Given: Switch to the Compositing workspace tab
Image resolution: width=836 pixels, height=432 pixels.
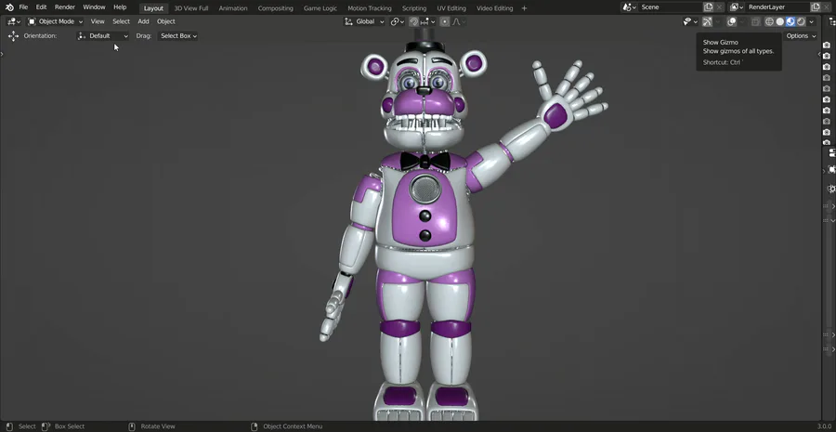Looking at the screenshot, I should coord(275,8).
